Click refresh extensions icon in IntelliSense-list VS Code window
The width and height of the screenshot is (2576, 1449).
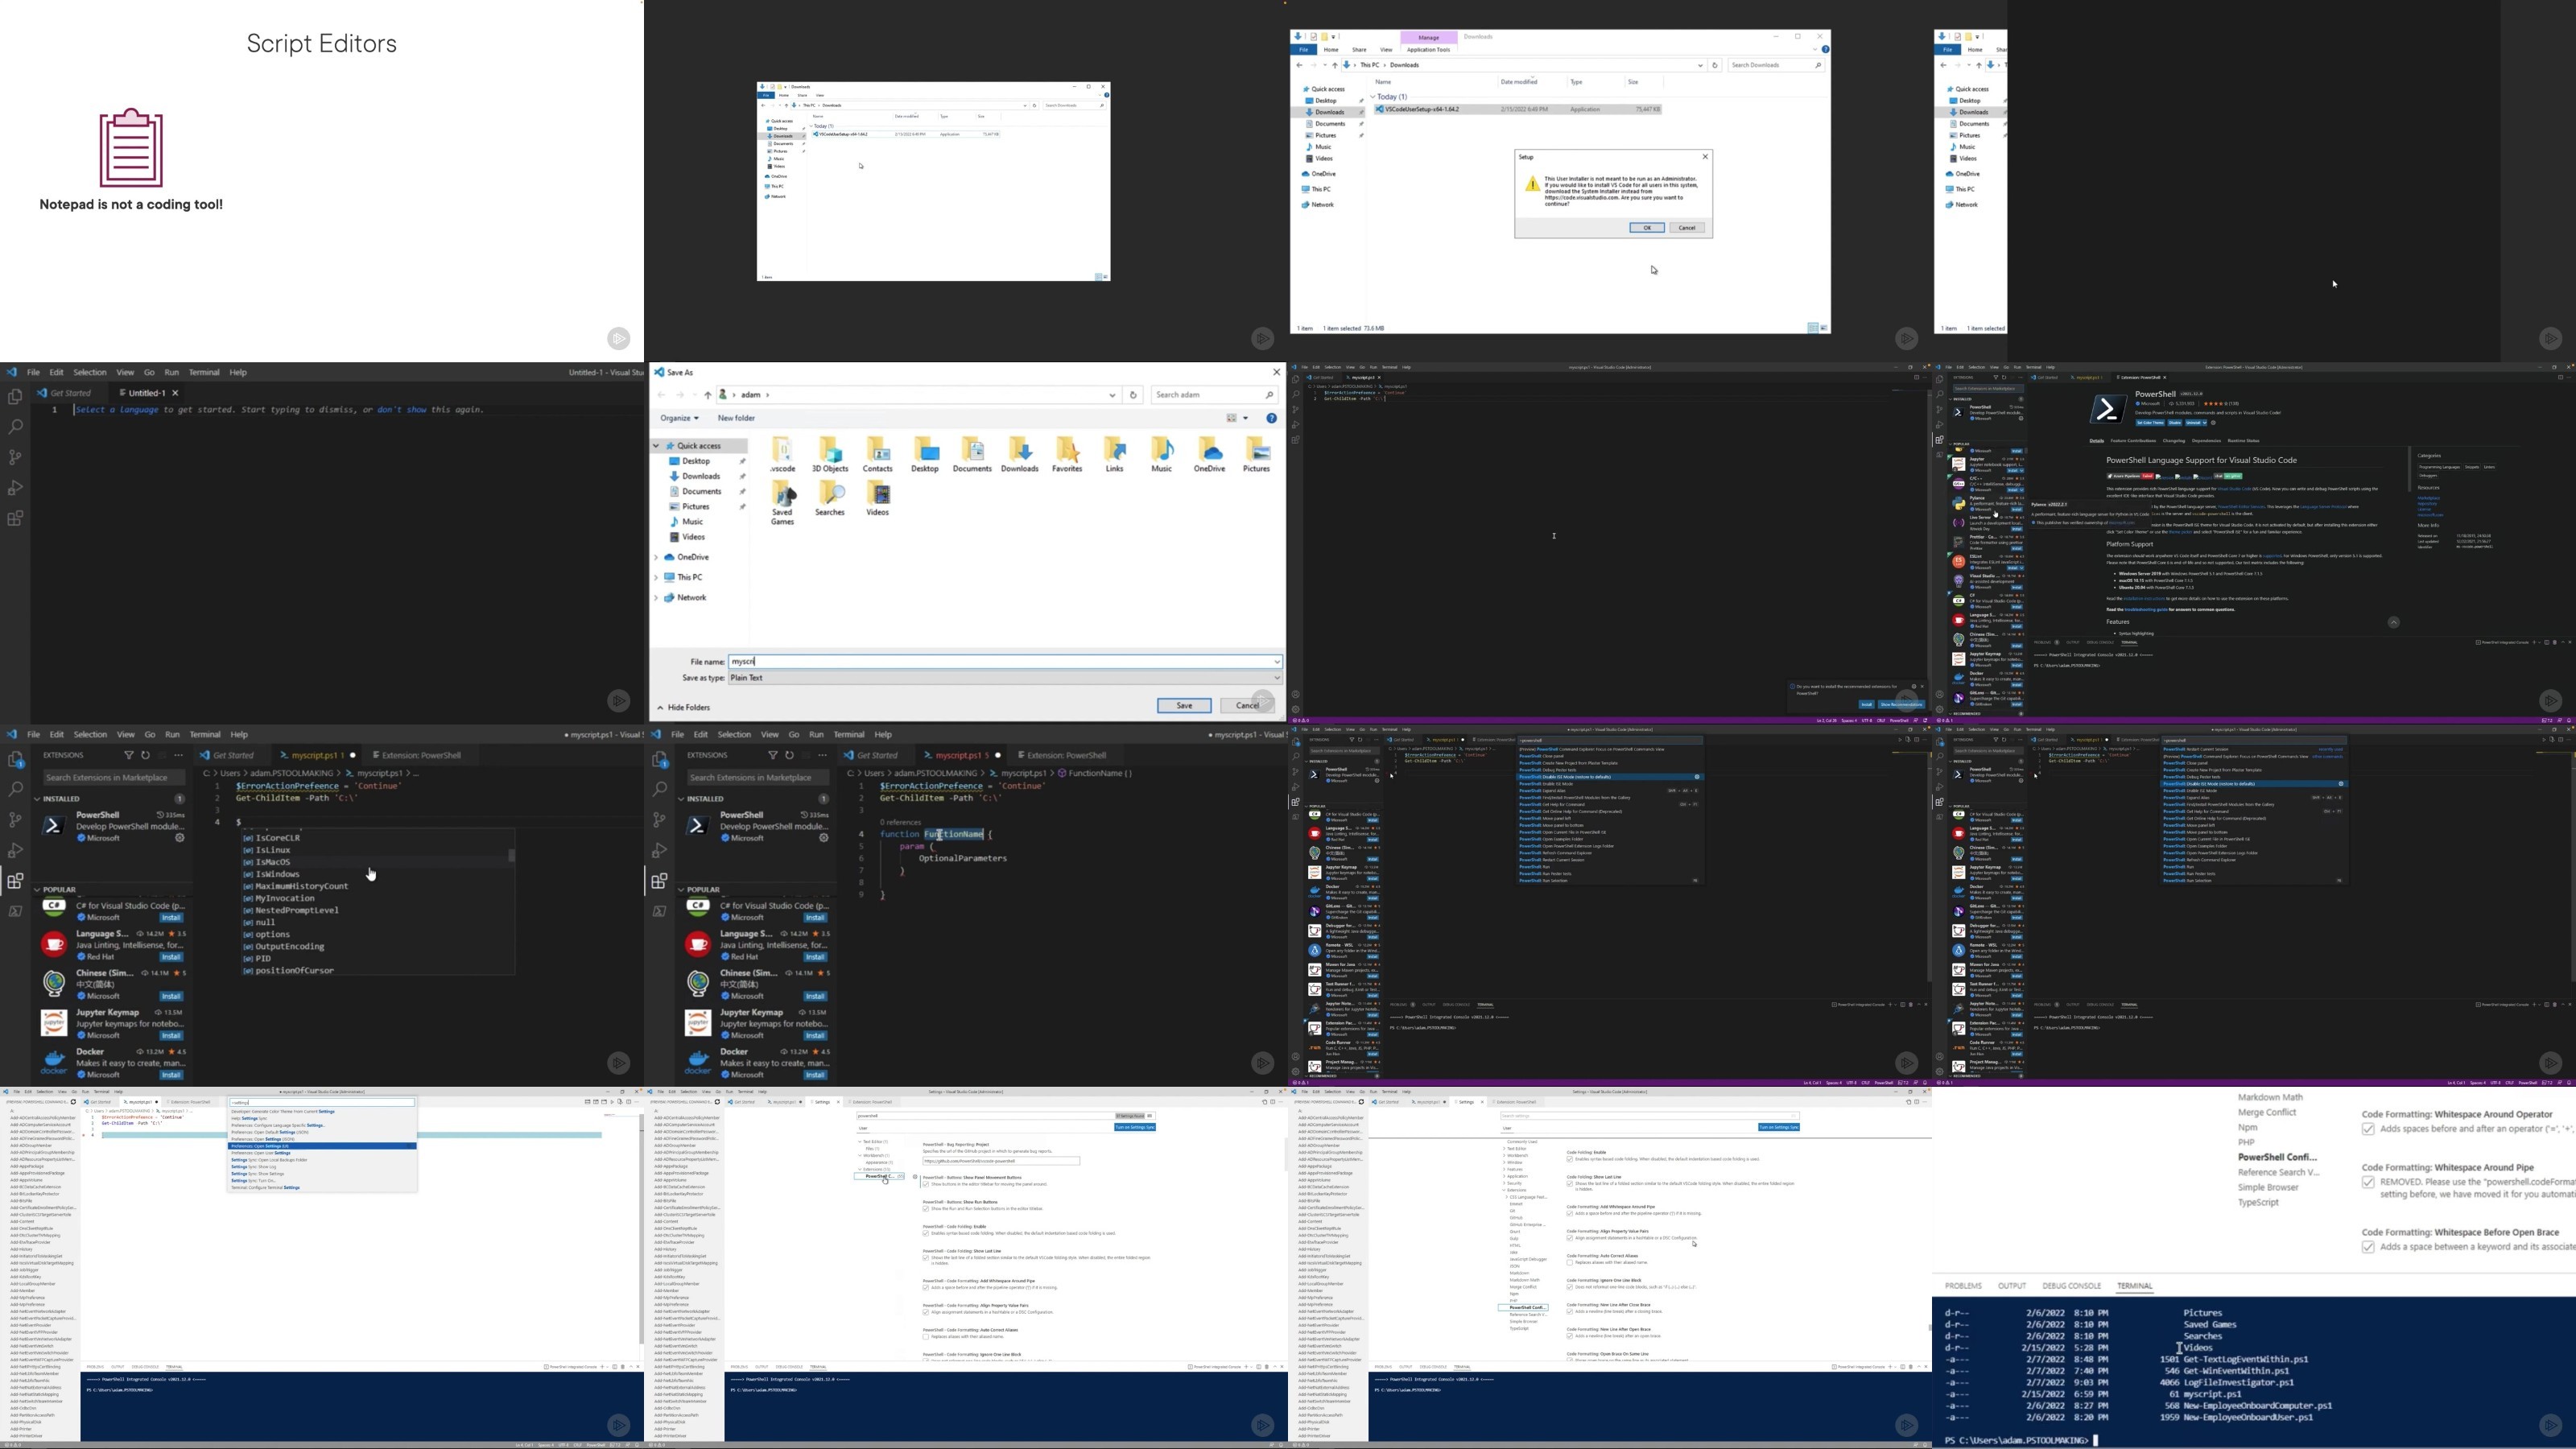(x=146, y=755)
